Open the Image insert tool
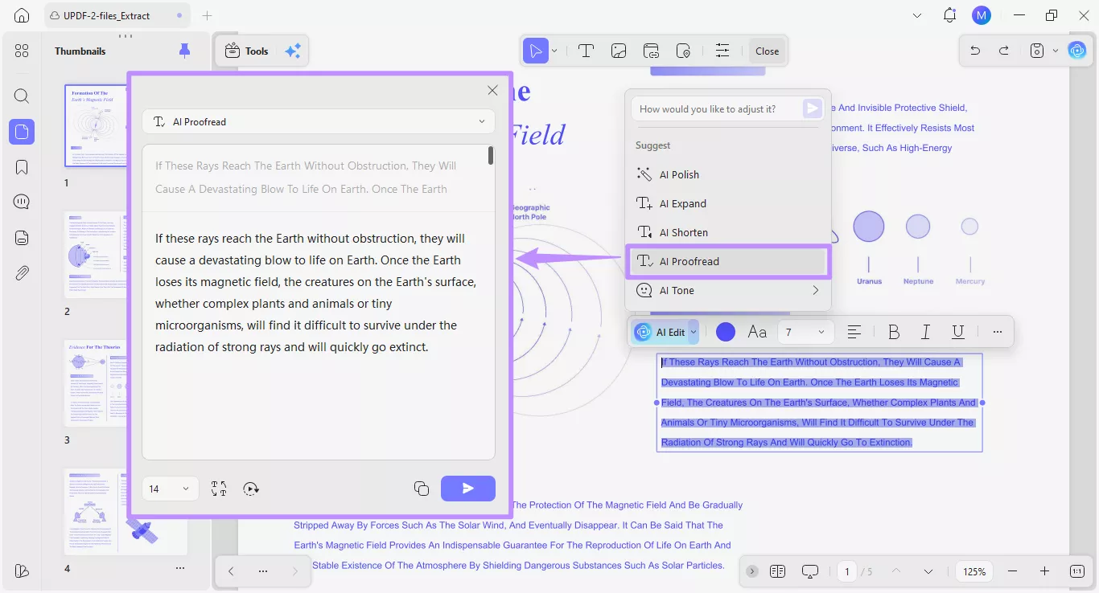This screenshot has height=593, width=1099. click(619, 50)
